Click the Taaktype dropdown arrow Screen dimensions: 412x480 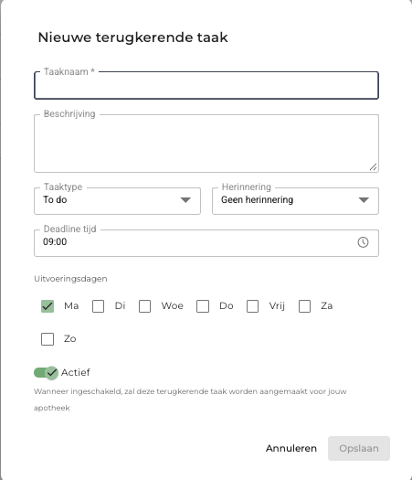click(185, 200)
